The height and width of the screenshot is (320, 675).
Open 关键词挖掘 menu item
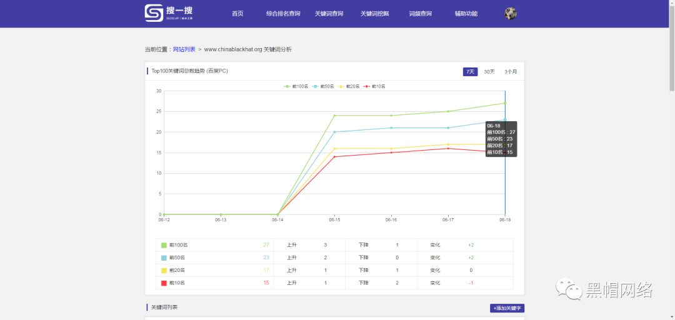374,13
